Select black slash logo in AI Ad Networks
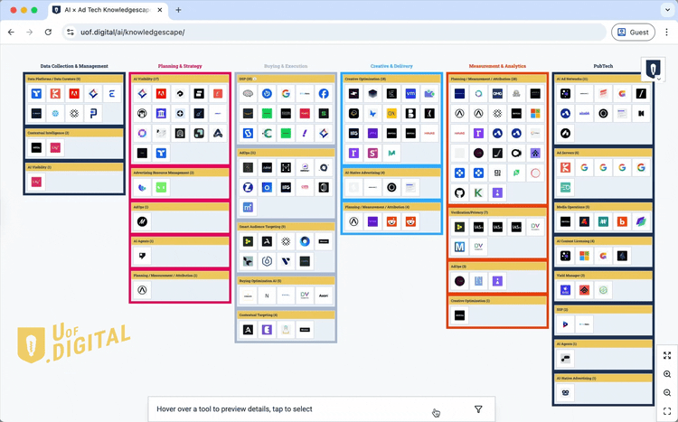Screen dimensions: 678x422 (x=641, y=93)
